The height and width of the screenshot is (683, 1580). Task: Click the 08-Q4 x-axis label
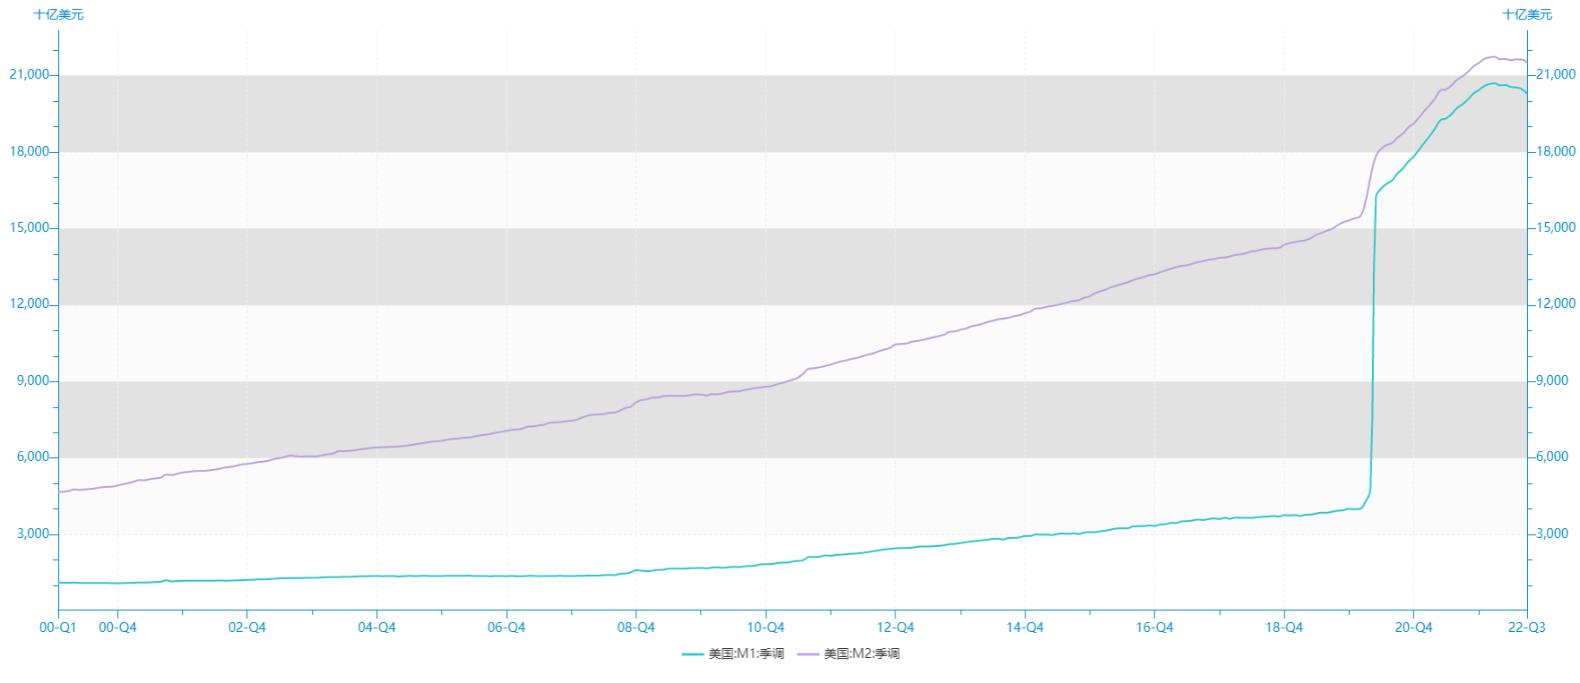point(635,628)
